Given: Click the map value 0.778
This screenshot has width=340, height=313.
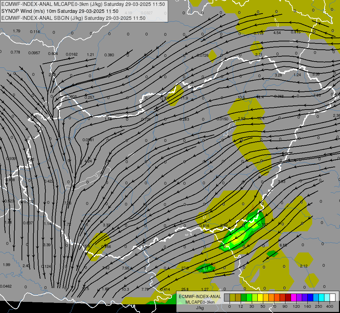Looking at the screenshot, I should pos(15,53).
